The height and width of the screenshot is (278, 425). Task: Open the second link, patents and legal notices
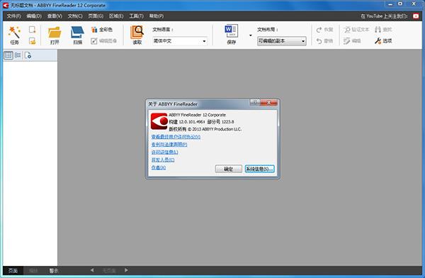point(169,145)
